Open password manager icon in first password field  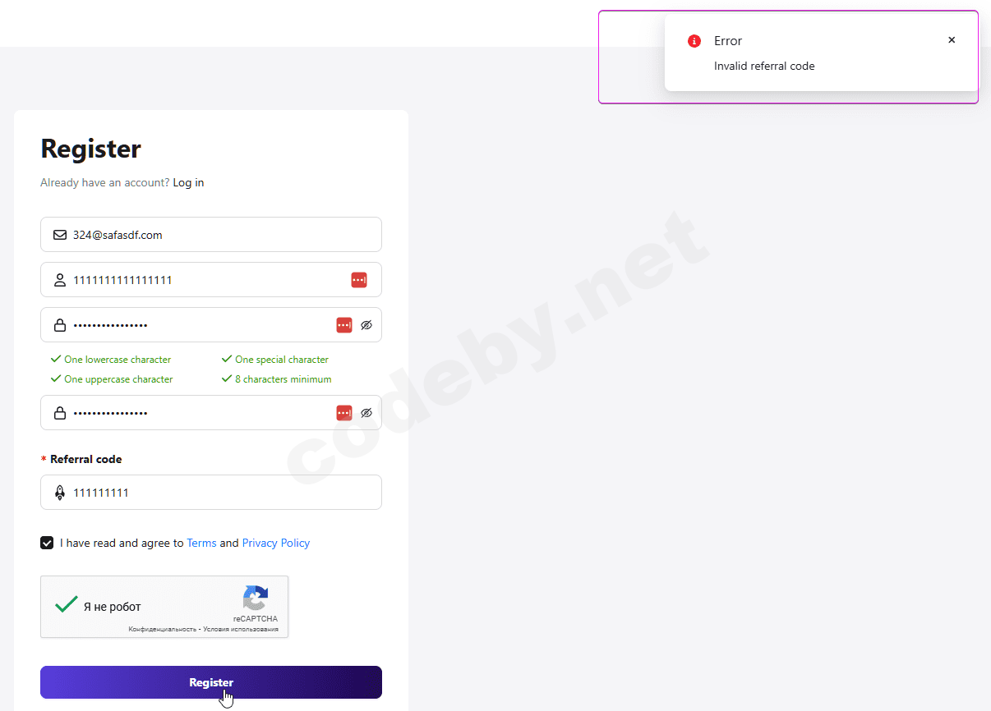pyautogui.click(x=344, y=325)
